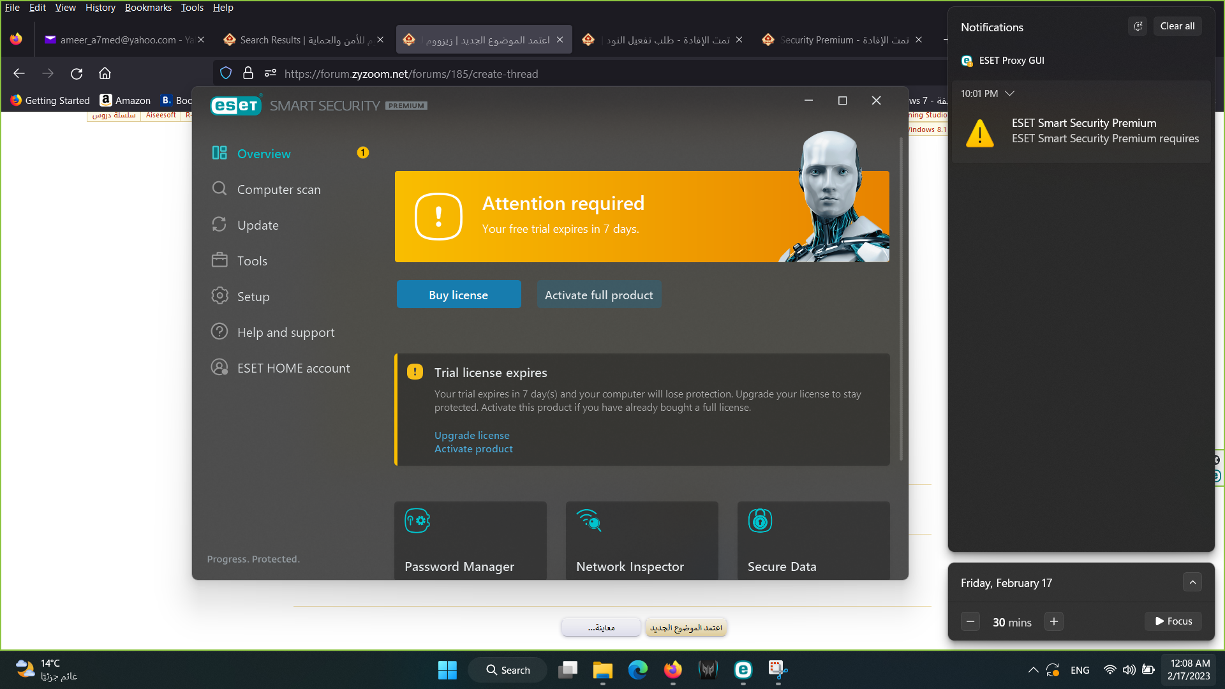This screenshot has width=1225, height=689.
Task: Click the Overview notification badge showing 1
Action: point(363,152)
